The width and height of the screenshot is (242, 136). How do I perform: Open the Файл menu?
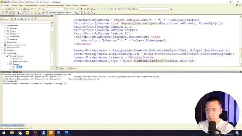tap(6, 5)
